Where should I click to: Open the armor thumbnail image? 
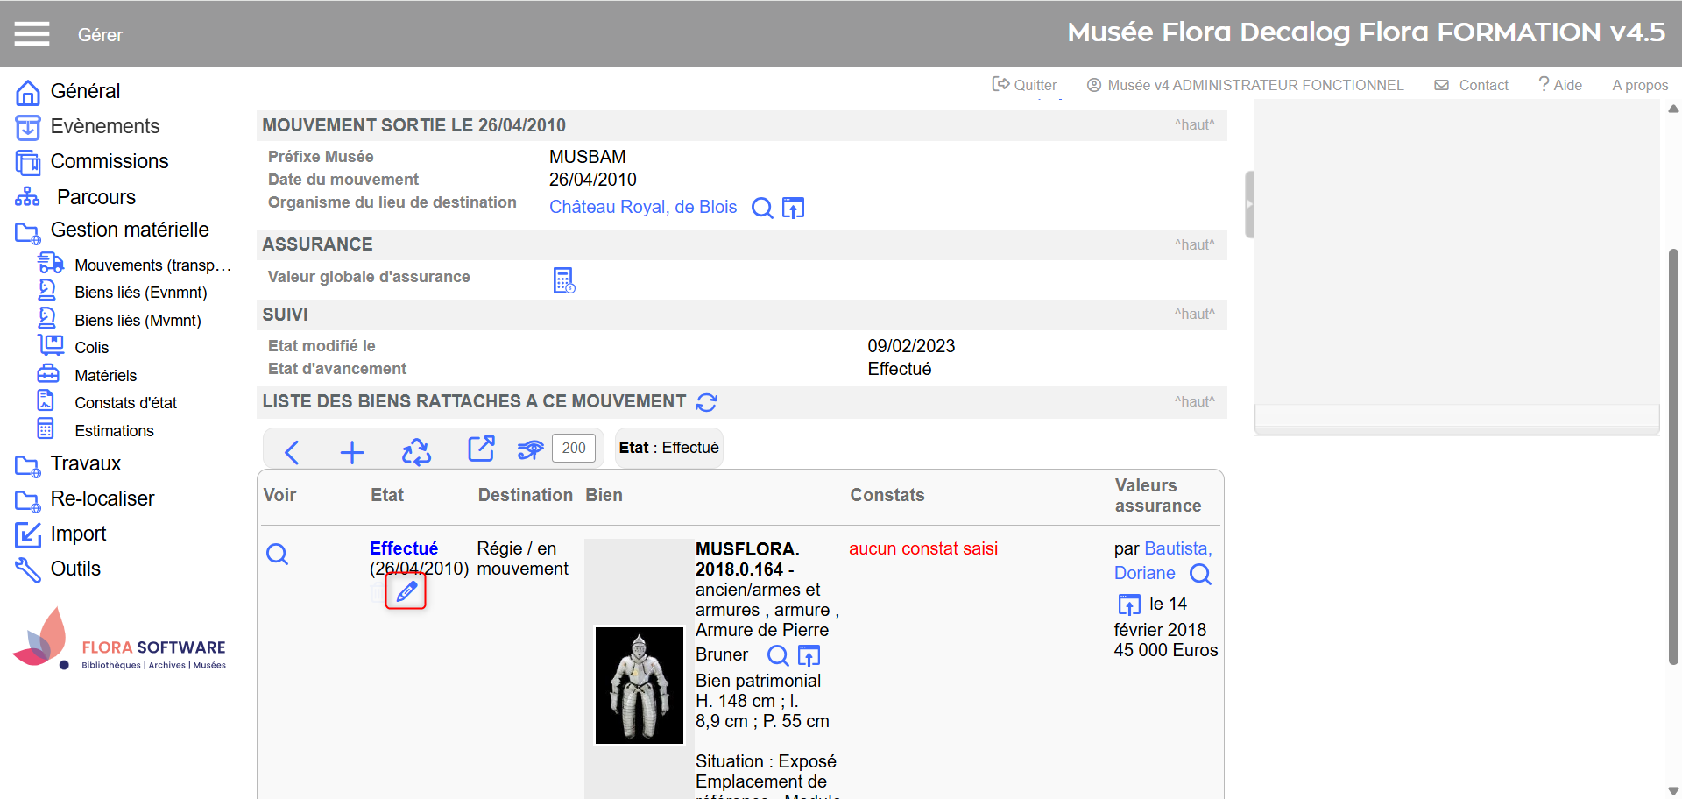(639, 685)
